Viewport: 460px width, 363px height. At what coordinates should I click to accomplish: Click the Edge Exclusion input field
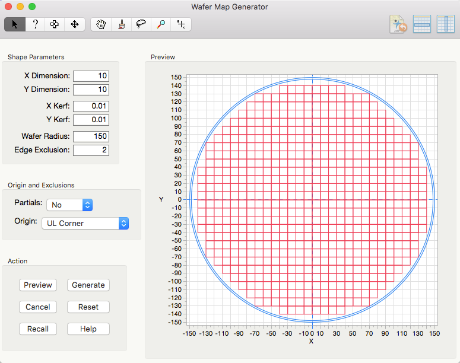tap(91, 150)
